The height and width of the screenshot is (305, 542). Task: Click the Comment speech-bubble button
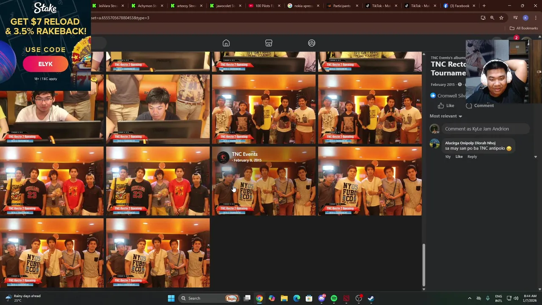(480, 105)
